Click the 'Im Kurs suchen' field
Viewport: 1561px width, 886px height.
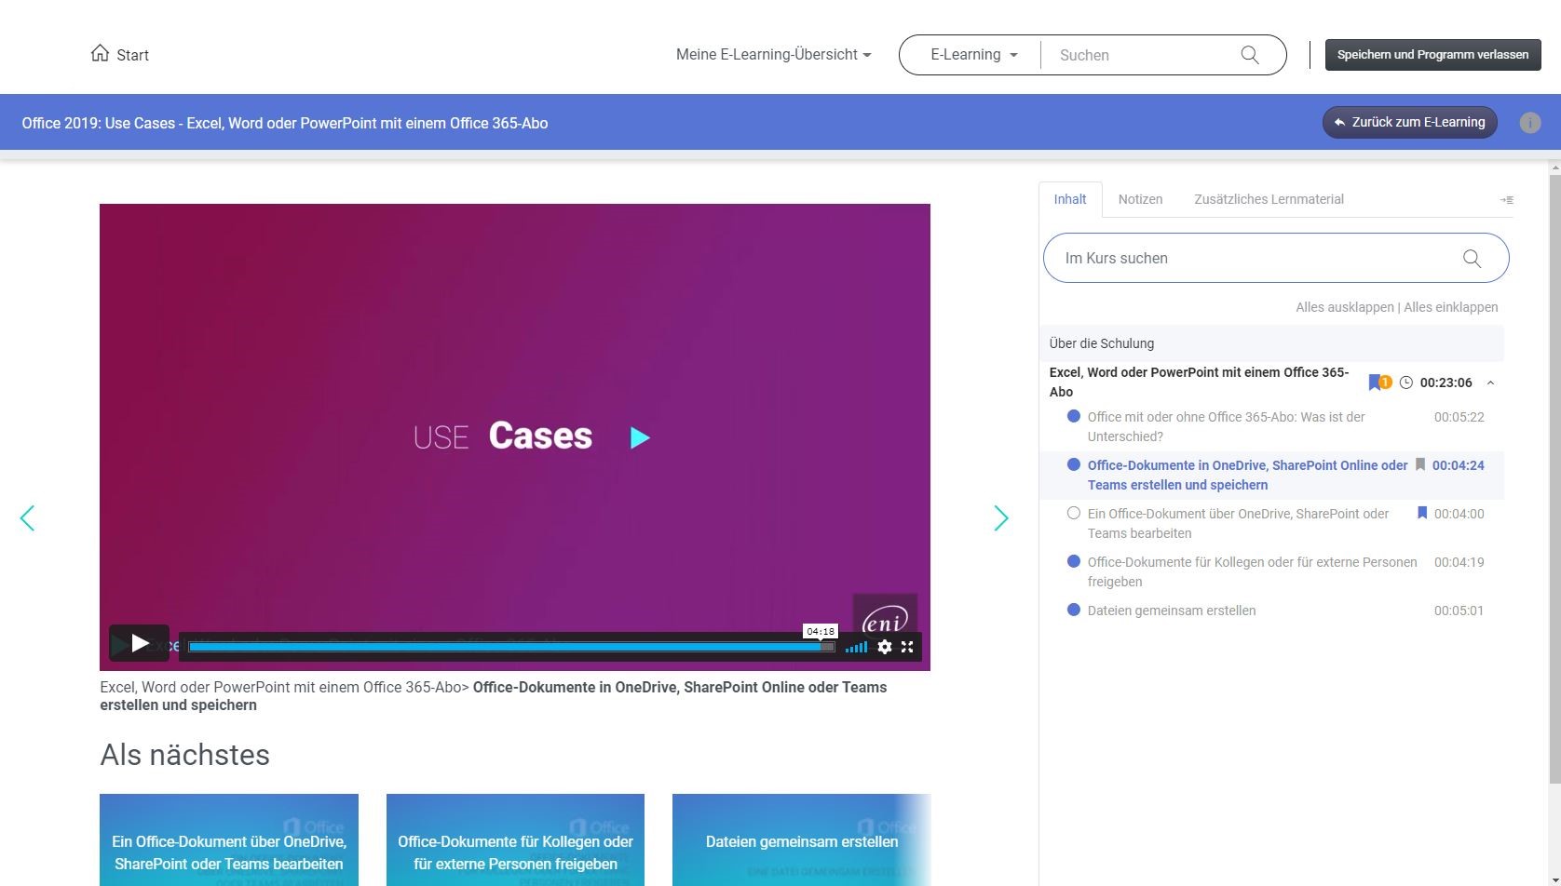[1276, 258]
